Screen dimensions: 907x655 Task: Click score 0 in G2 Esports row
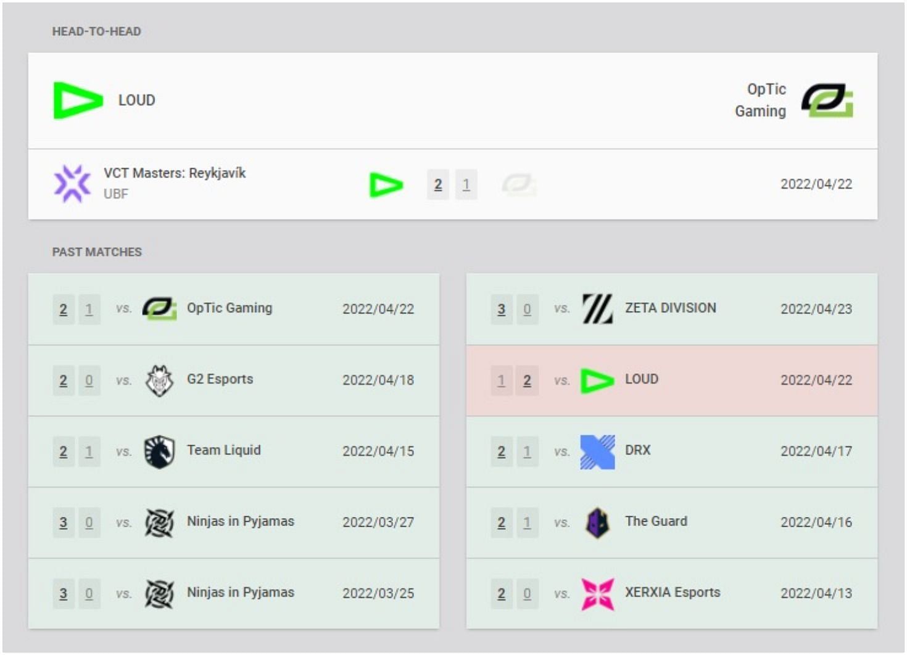click(x=89, y=381)
